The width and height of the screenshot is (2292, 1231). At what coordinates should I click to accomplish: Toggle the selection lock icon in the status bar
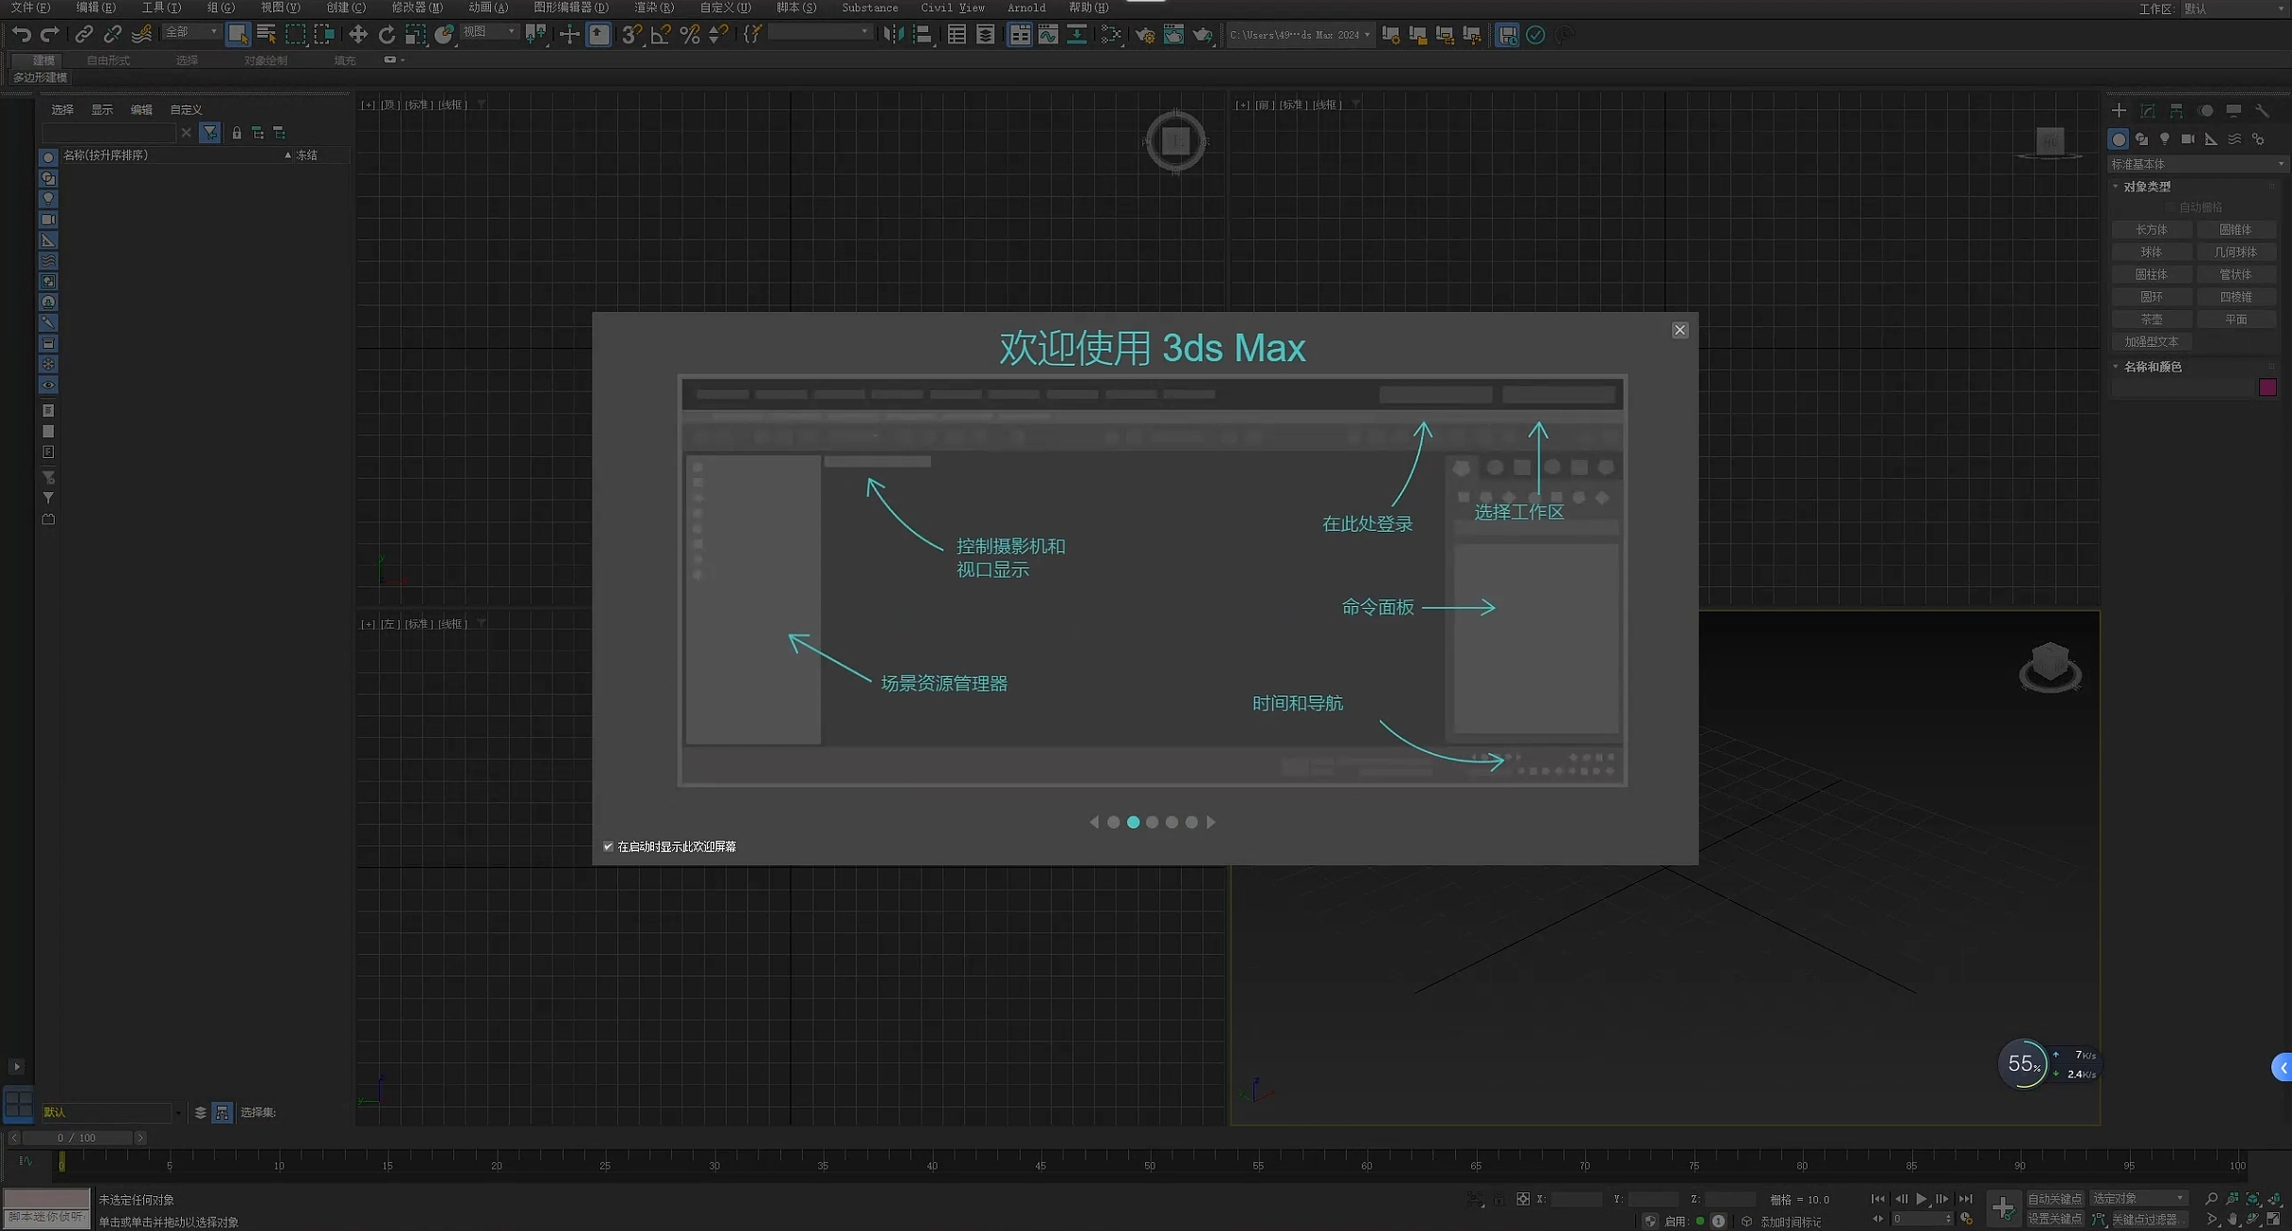(1498, 1199)
